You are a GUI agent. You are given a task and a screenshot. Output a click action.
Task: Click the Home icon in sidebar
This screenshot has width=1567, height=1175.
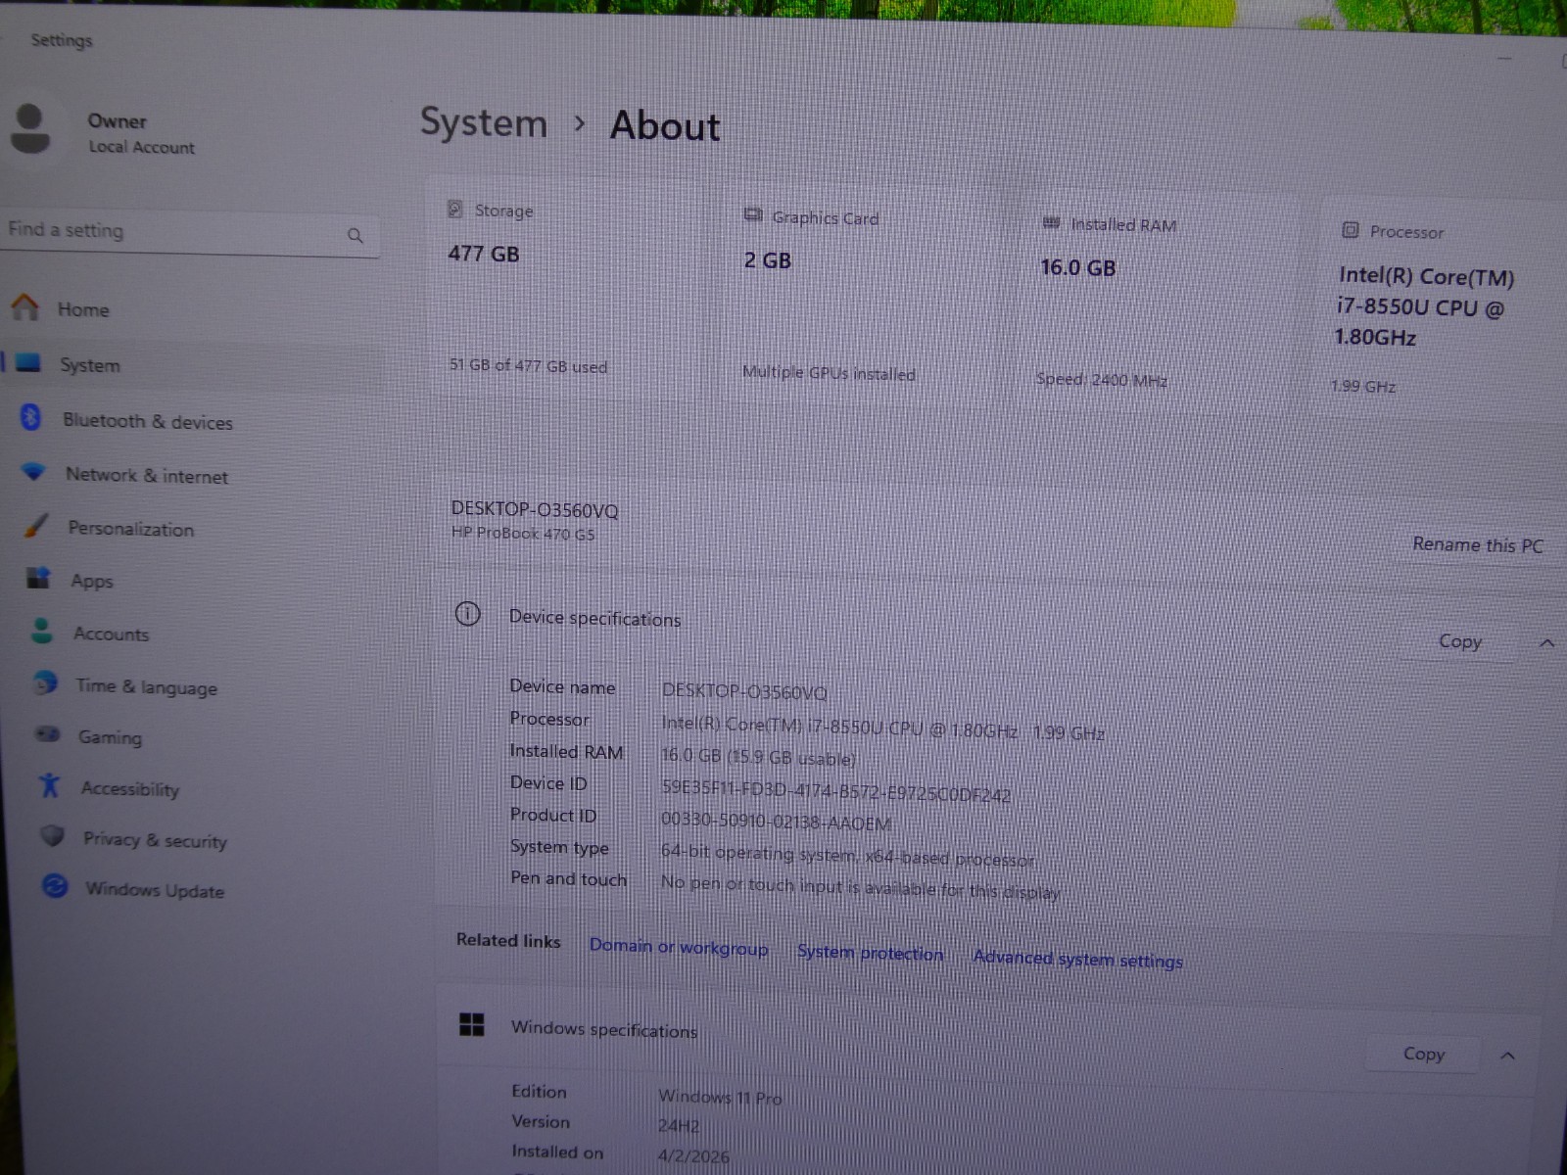24,307
